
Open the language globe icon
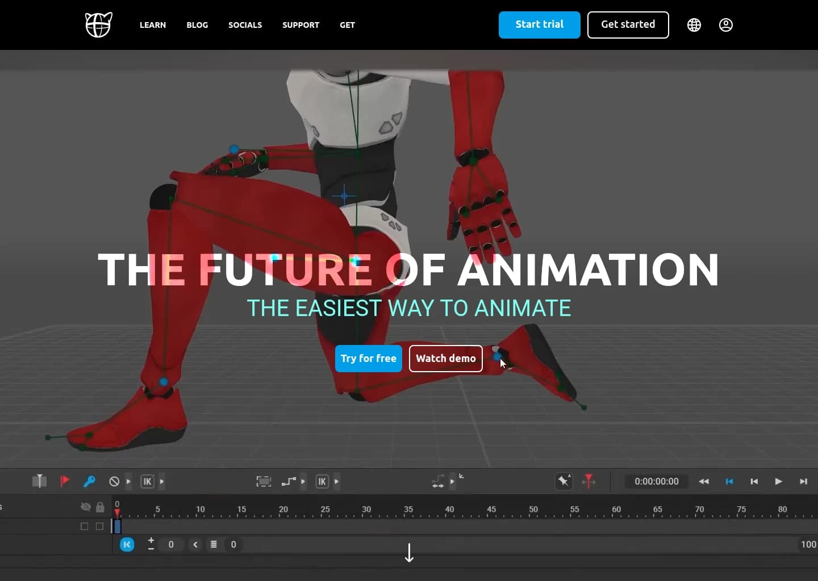pyautogui.click(x=694, y=25)
